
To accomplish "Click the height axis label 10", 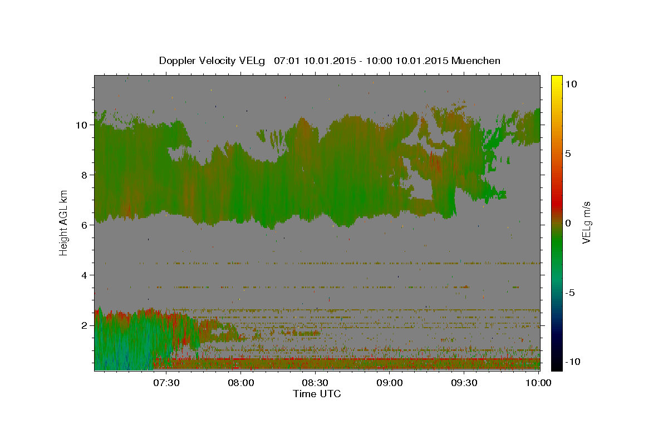I will [81, 125].
